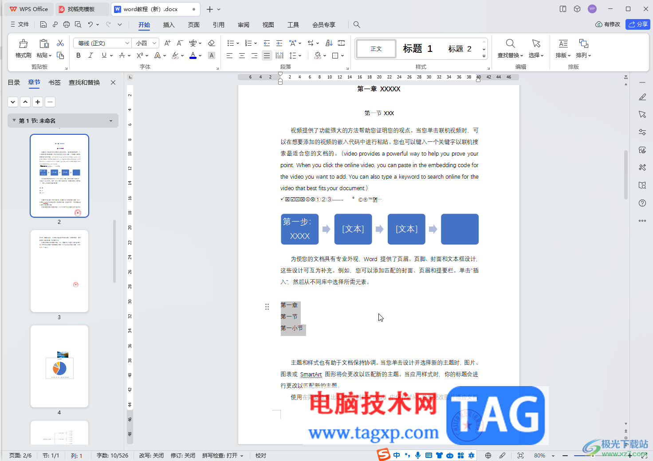The image size is (653, 461).
Task: Click the pen tool in right sidebar
Action: coord(642,97)
